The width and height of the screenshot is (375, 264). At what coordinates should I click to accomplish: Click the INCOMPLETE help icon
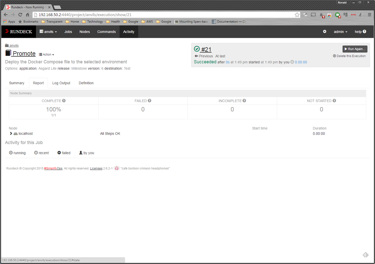(244, 101)
